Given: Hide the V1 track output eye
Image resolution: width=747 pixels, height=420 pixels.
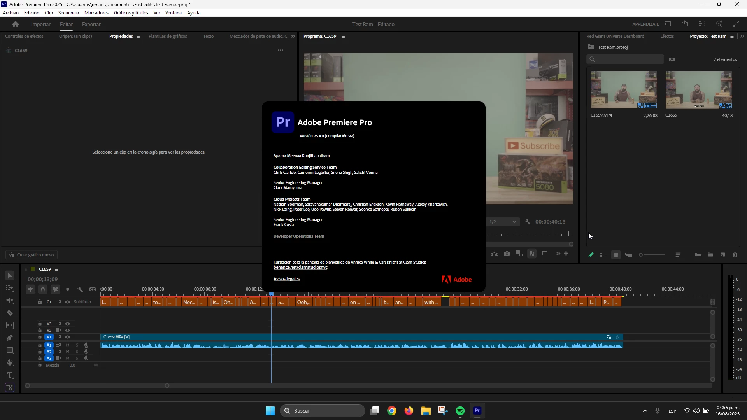Looking at the screenshot, I should pyautogui.click(x=68, y=337).
